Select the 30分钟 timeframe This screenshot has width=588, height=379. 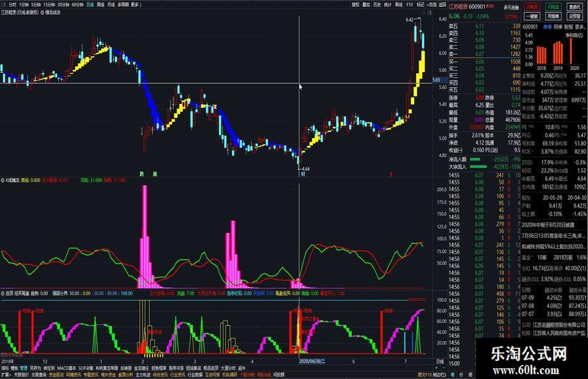(x=63, y=4)
